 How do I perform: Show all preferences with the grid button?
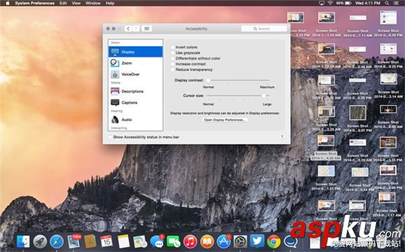coord(146,28)
